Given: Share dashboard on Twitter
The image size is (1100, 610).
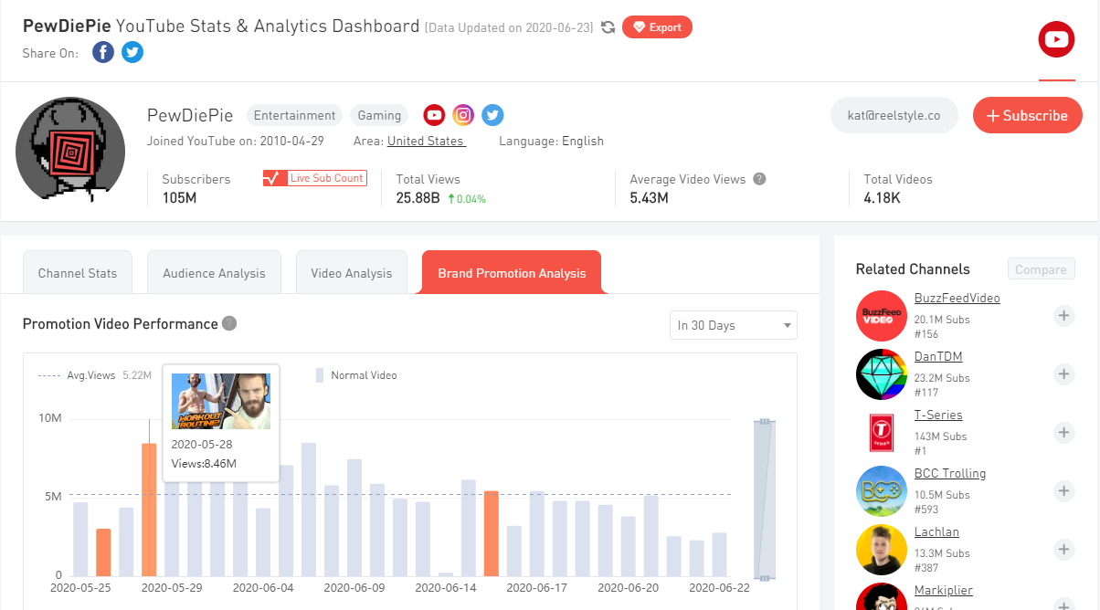Looking at the screenshot, I should 132,52.
